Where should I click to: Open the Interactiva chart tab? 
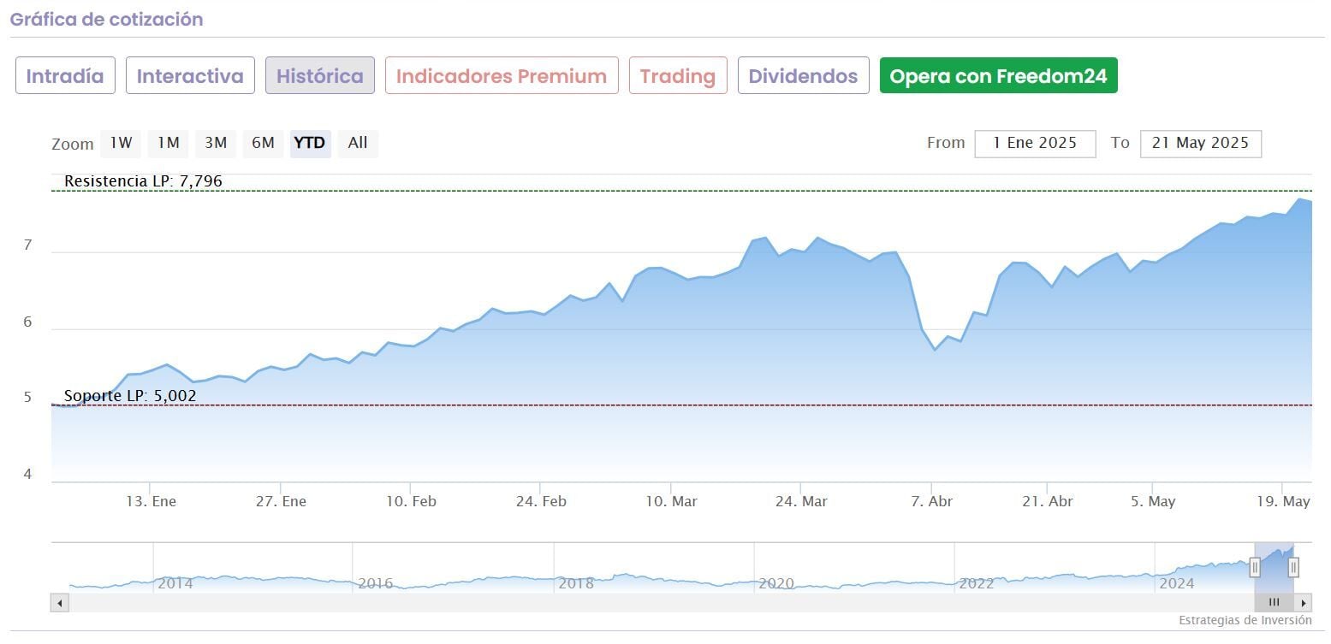pos(190,76)
